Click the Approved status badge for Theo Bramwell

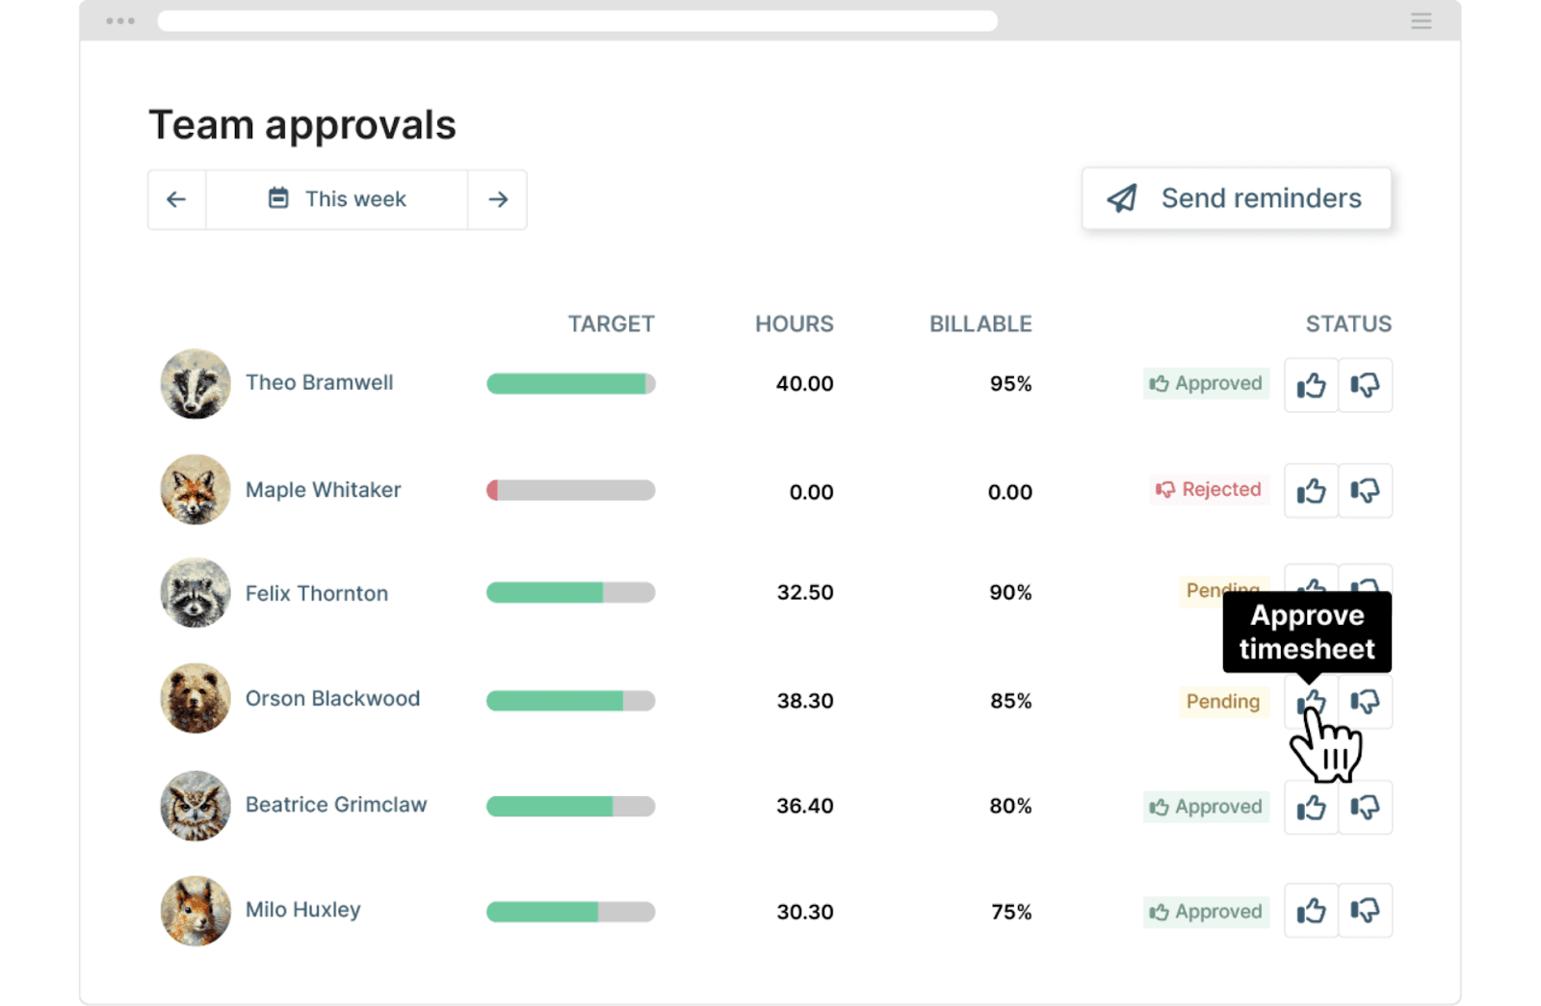(x=1206, y=383)
